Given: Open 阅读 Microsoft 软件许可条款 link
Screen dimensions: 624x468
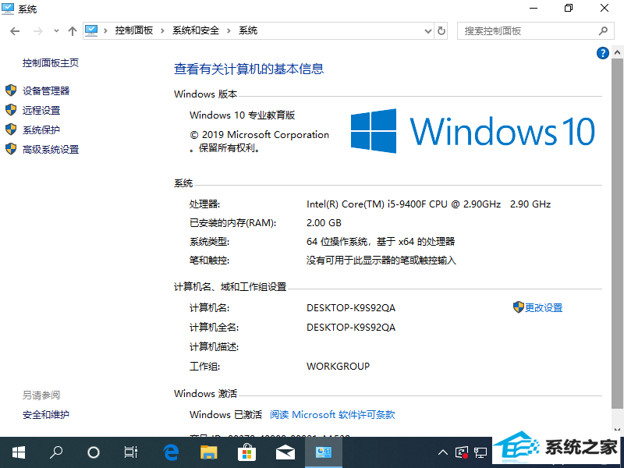Looking at the screenshot, I should tap(332, 415).
